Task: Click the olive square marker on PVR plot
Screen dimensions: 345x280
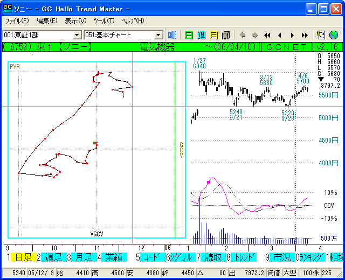Action: pyautogui.click(x=95, y=143)
